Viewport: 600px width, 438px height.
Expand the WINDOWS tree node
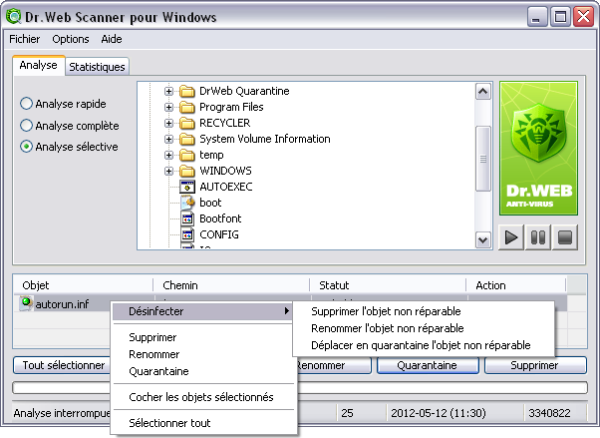(168, 171)
